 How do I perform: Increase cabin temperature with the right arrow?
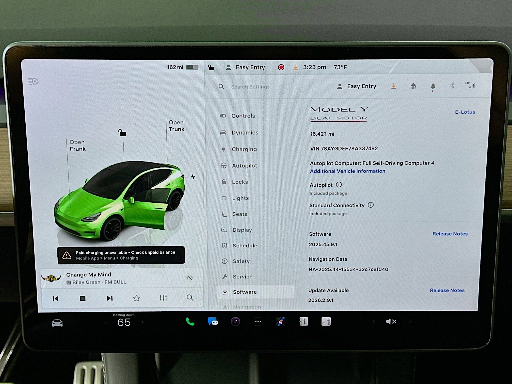click(142, 322)
